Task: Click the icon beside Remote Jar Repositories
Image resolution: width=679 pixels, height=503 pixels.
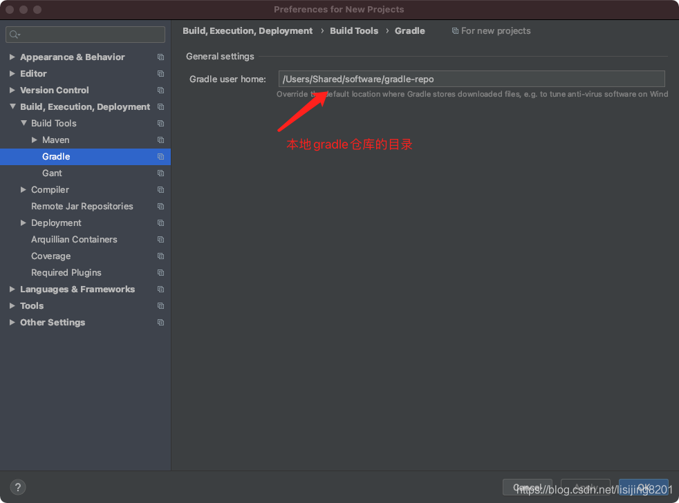Action: [160, 207]
